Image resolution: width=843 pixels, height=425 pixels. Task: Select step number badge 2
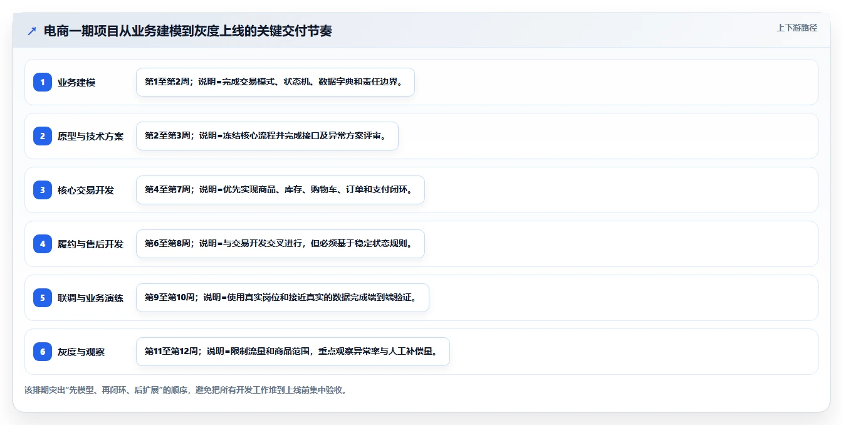pos(43,136)
